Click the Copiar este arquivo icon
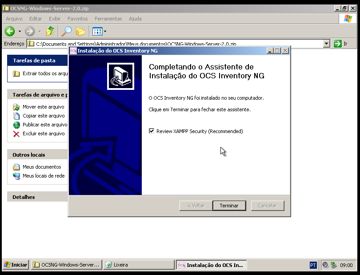The width and height of the screenshot is (360, 275). click(16, 116)
